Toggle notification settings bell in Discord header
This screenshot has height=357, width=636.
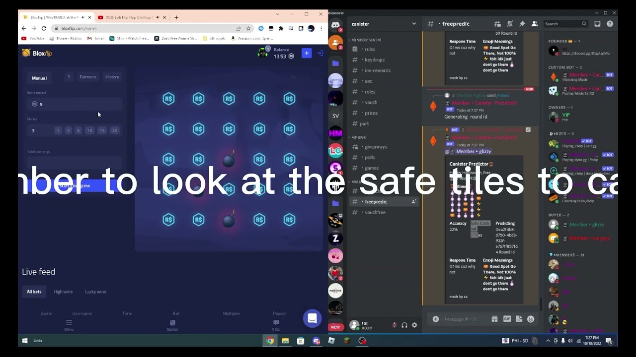pos(509,24)
